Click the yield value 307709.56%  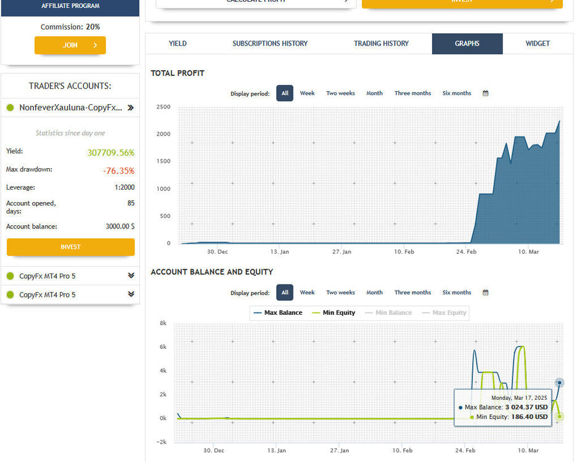[x=111, y=153]
